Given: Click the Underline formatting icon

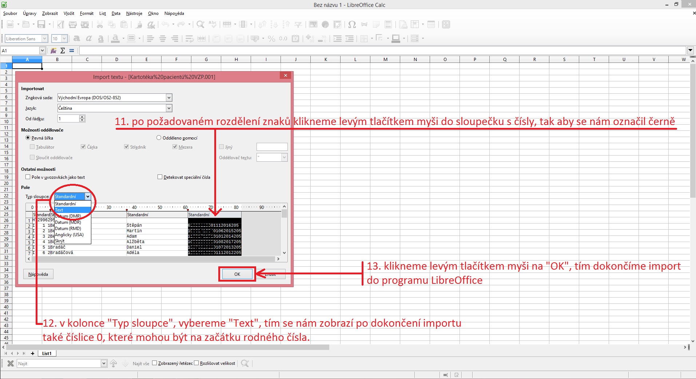Looking at the screenshot, I should [101, 39].
